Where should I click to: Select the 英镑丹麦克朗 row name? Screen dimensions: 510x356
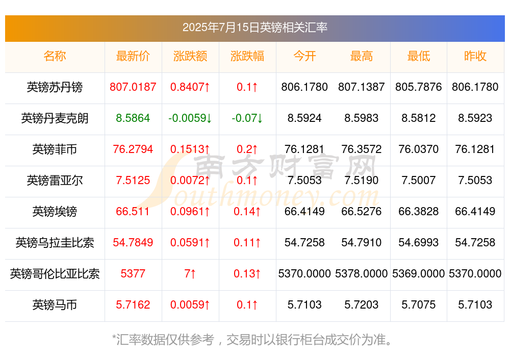coord(55,118)
